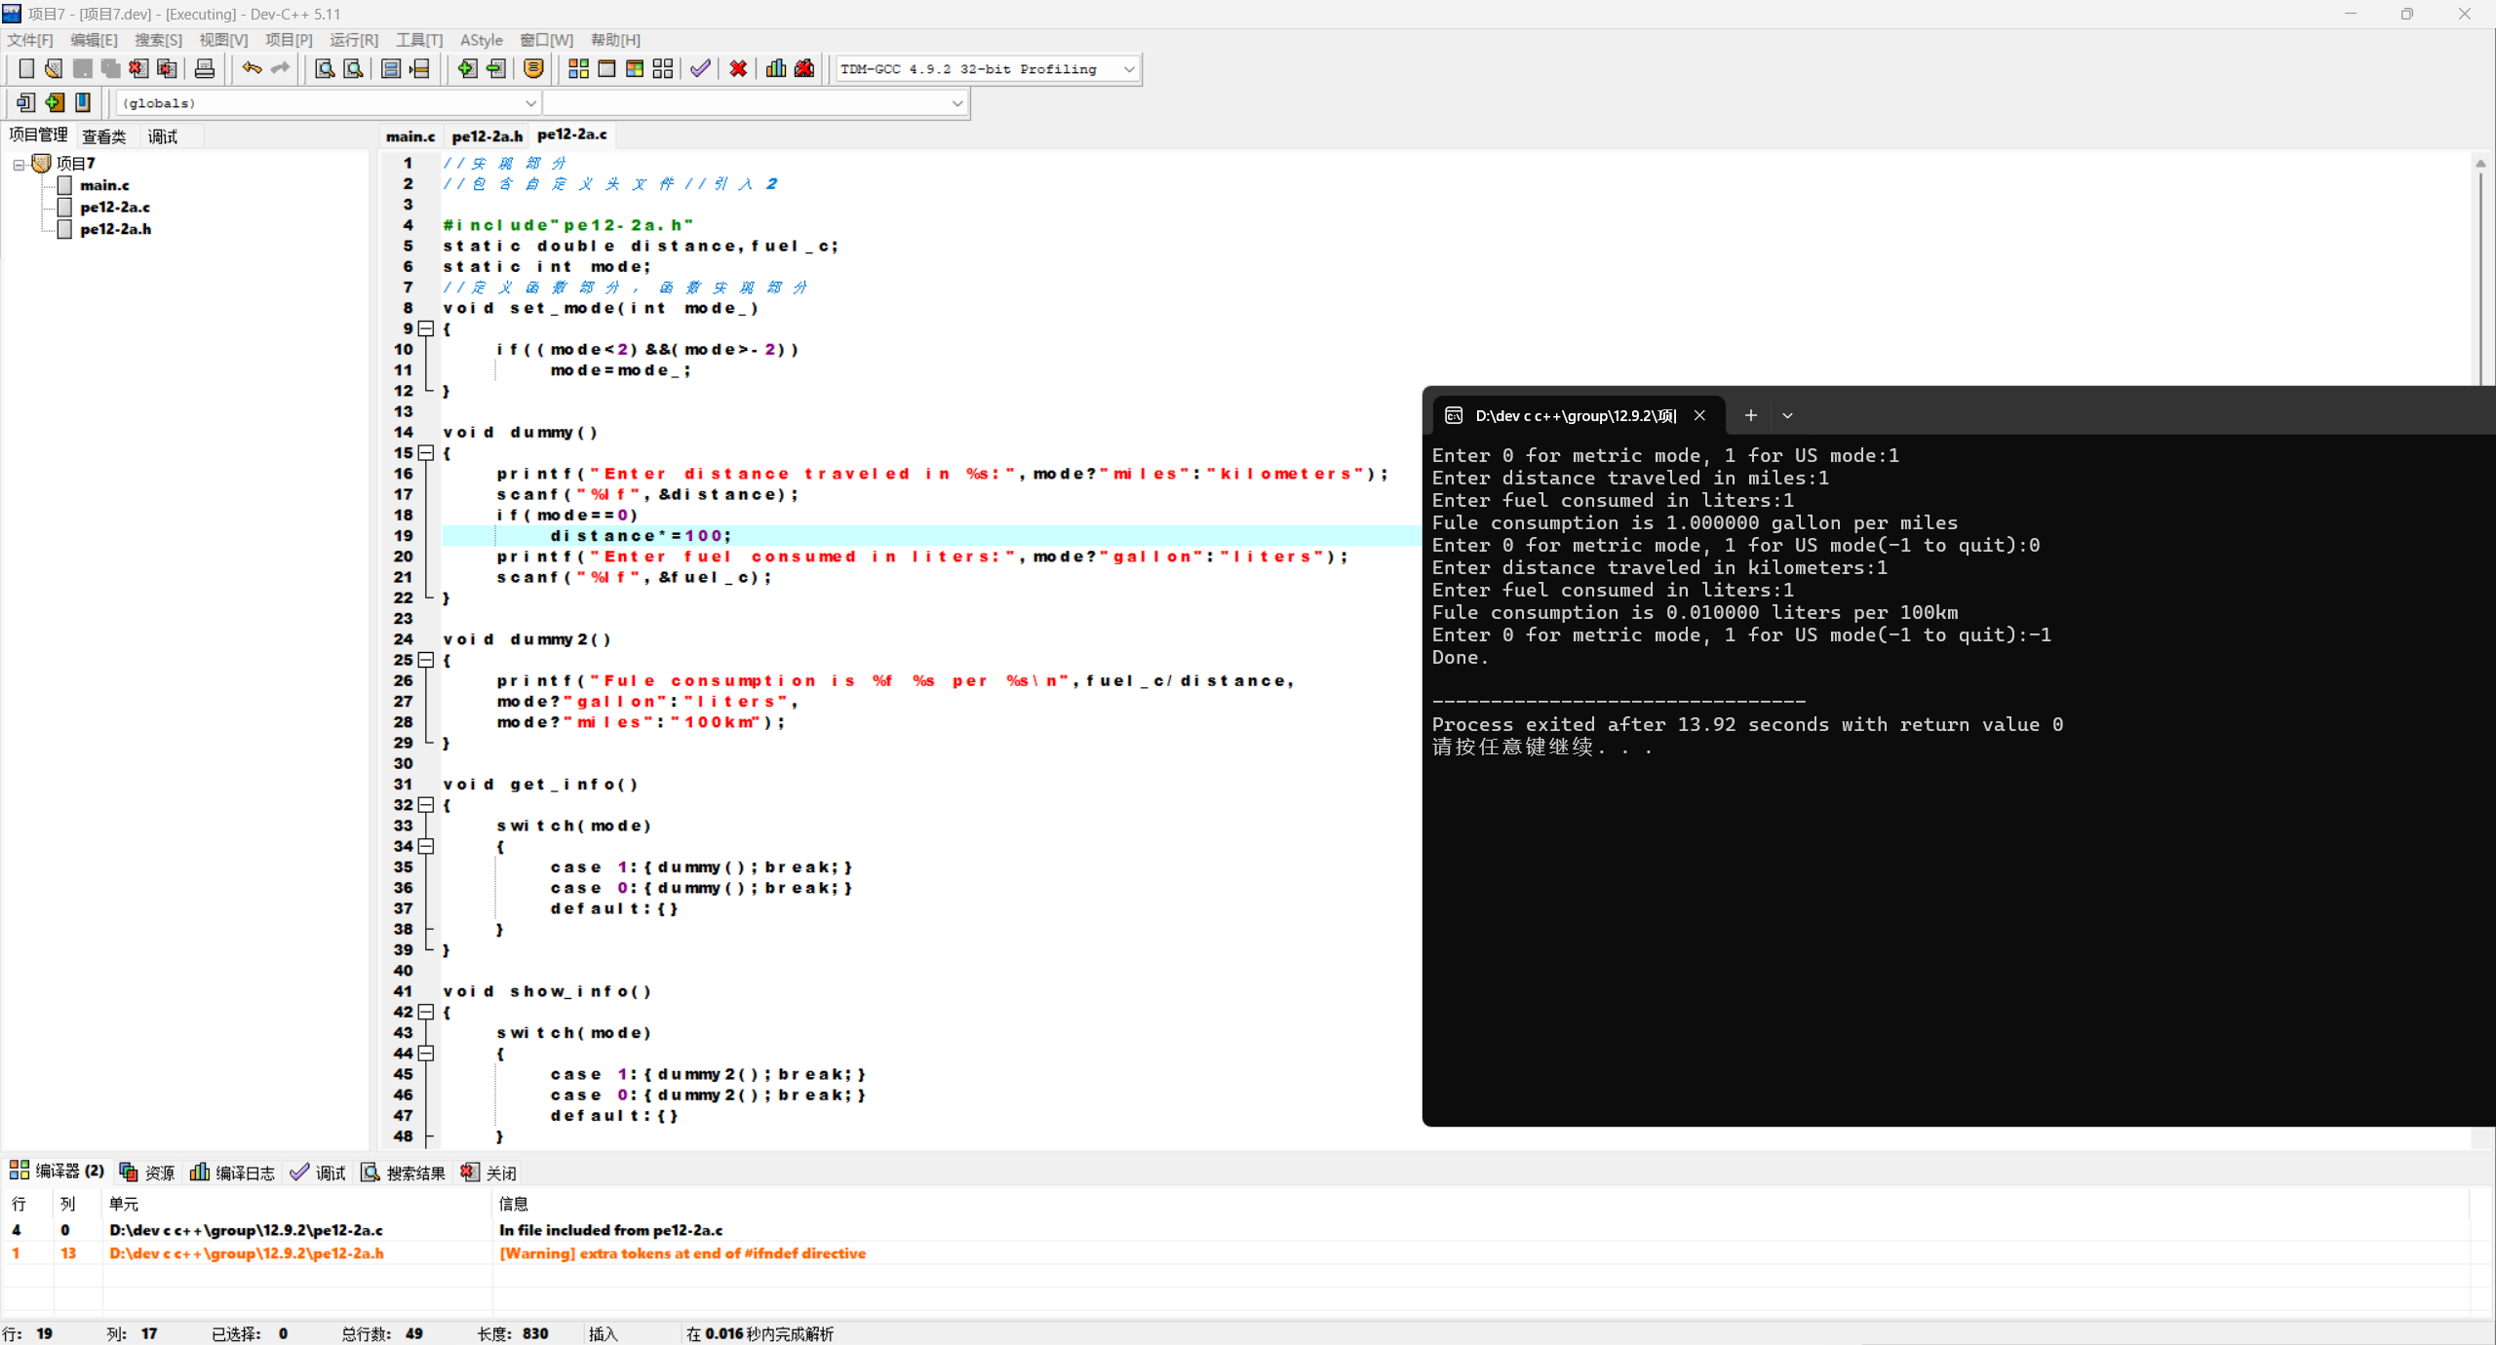The width and height of the screenshot is (2496, 1345).
Task: Open the (globals) scope dropdown
Action: click(x=530, y=103)
